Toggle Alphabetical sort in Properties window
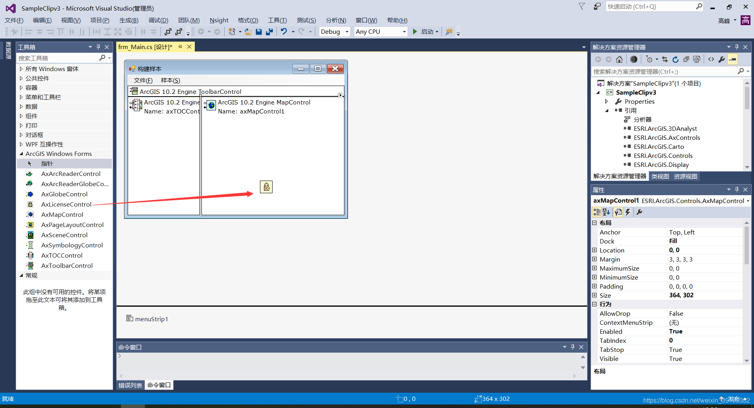The image size is (754, 408). [x=606, y=212]
